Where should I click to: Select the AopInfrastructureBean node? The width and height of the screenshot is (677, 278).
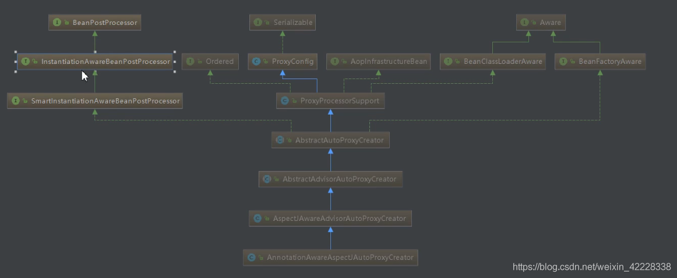point(379,62)
